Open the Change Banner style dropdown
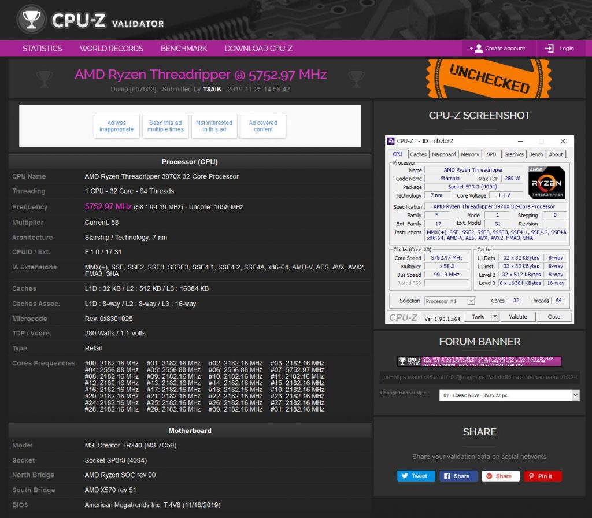 click(508, 394)
